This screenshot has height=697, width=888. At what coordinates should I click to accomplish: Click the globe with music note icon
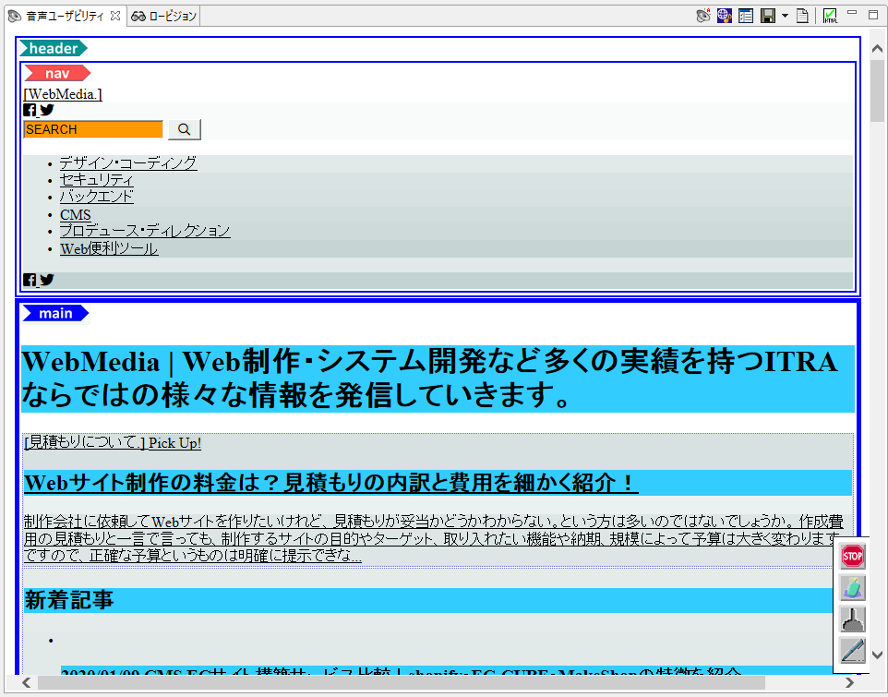725,16
